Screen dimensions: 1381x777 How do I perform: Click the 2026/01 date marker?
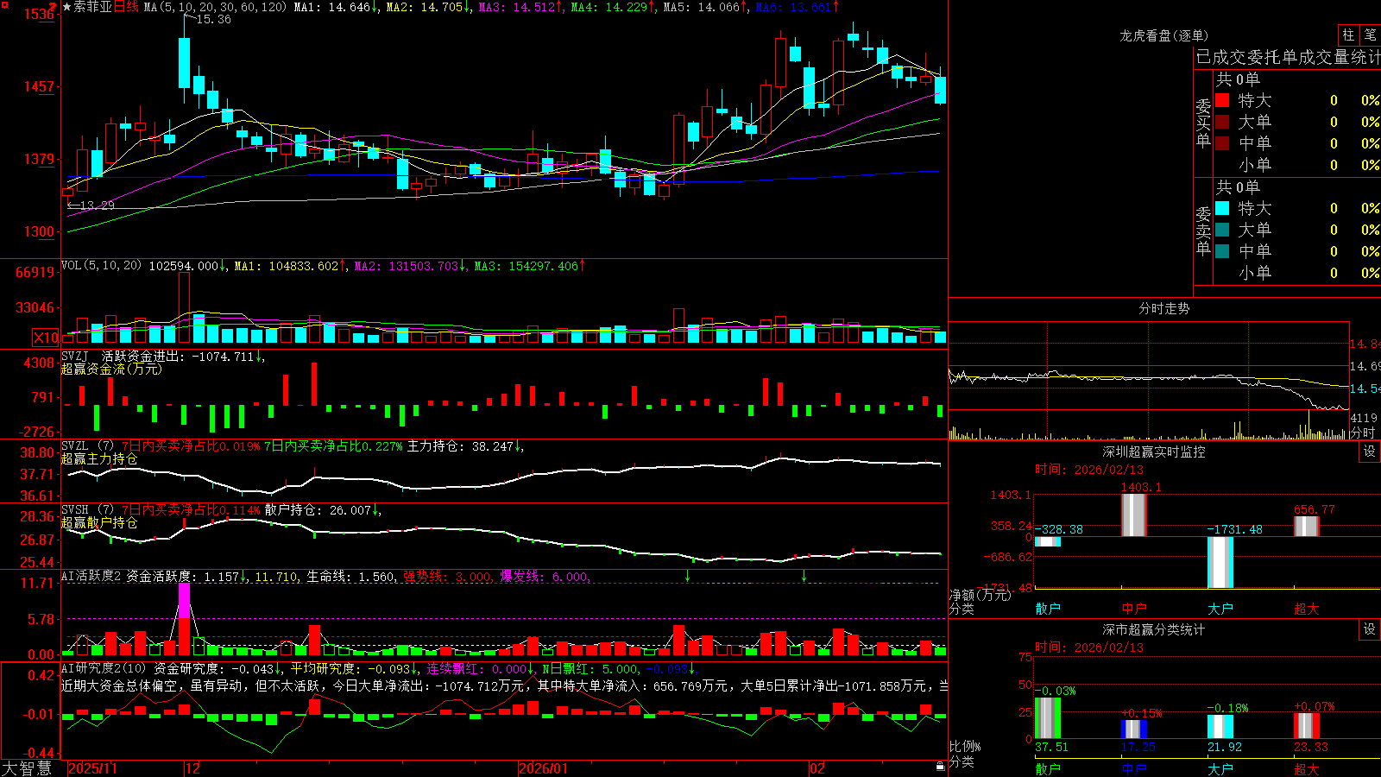click(543, 768)
